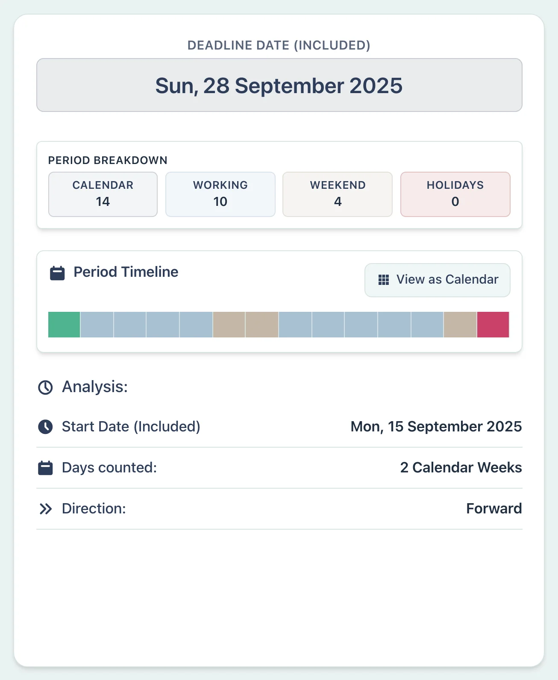Click the double-chevron icon beside Direction
This screenshot has width=558, height=680.
[x=45, y=508]
